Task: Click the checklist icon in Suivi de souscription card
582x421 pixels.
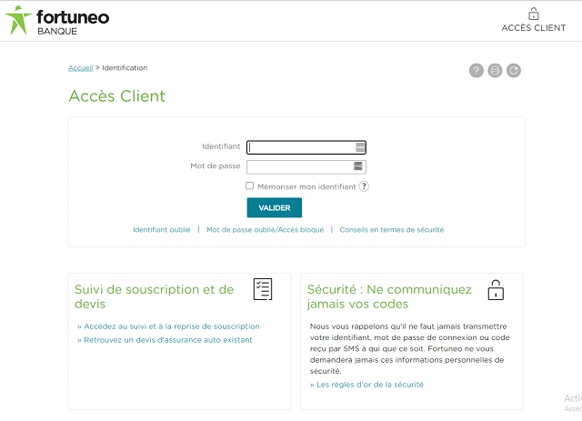Action: pos(263,289)
